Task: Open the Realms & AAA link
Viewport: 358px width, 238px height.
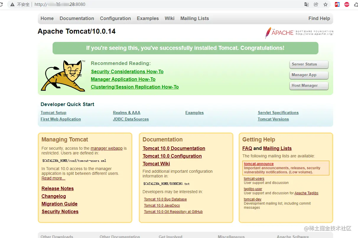Action: (127, 113)
